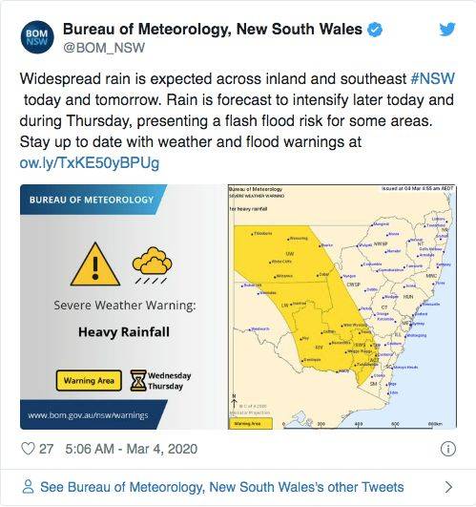Open Bureau of Meteorology, New South Wales profile name
Screen dimensions: 476x507
click(x=213, y=29)
